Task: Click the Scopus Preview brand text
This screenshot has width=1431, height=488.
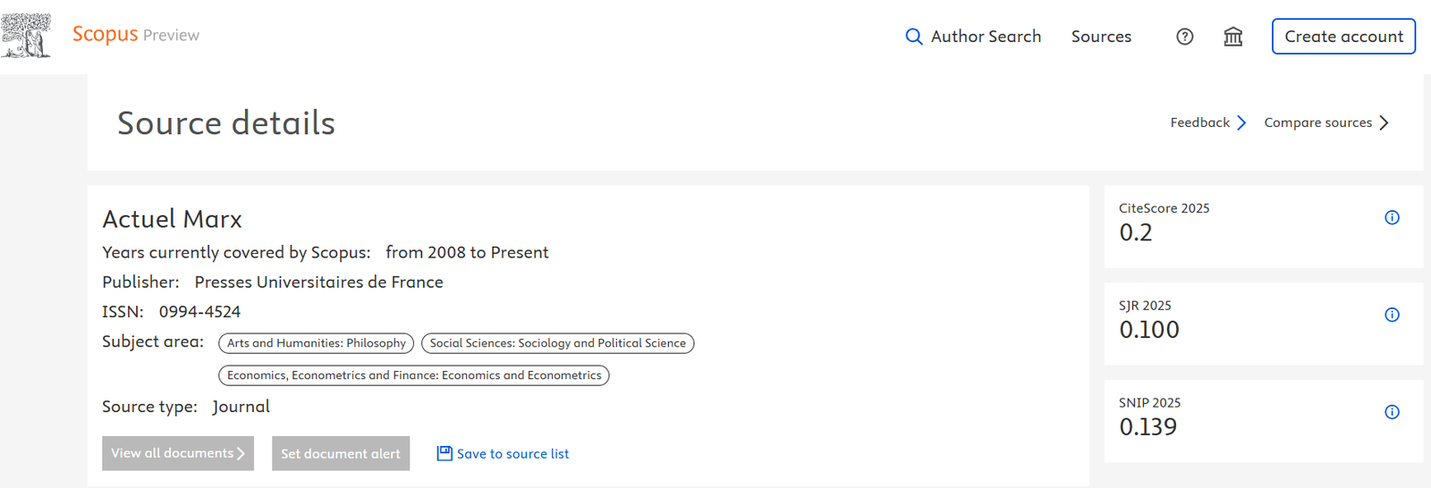Action: pos(136,34)
